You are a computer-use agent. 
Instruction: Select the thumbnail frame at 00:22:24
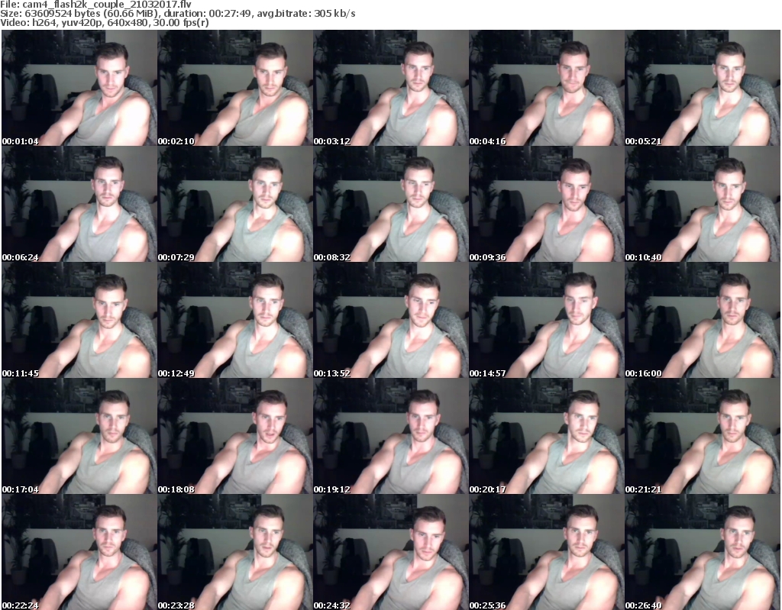(x=79, y=552)
